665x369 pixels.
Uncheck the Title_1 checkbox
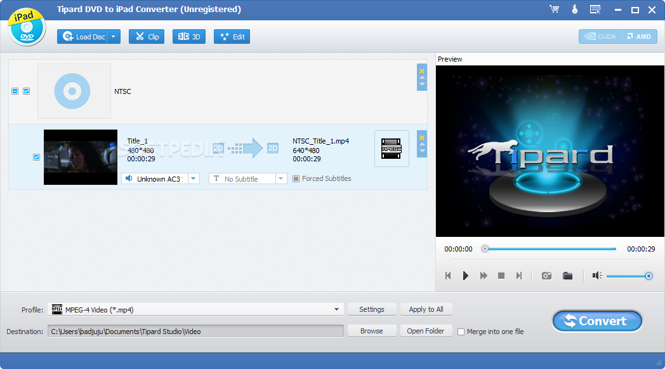pyautogui.click(x=36, y=157)
